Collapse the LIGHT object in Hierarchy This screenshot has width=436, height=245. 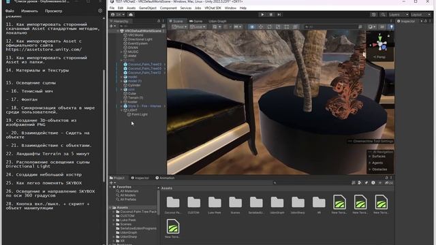click(121, 110)
